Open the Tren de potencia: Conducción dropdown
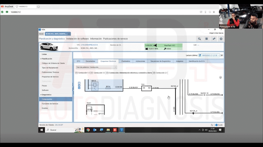This screenshot has height=147, width=263. (96, 67)
